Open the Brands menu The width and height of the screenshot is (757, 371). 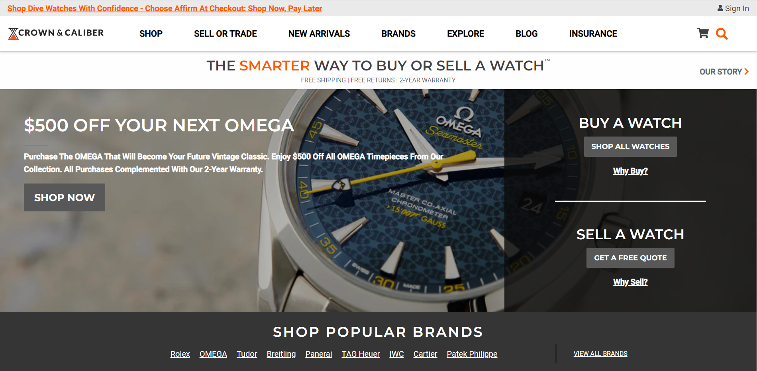coord(398,34)
